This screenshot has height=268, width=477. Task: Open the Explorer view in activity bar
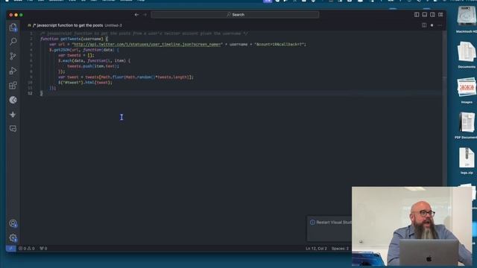tap(13, 28)
